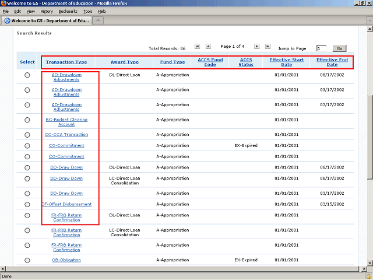Click the next page arrow icon
373x280 pixels.
pyautogui.click(x=256, y=47)
